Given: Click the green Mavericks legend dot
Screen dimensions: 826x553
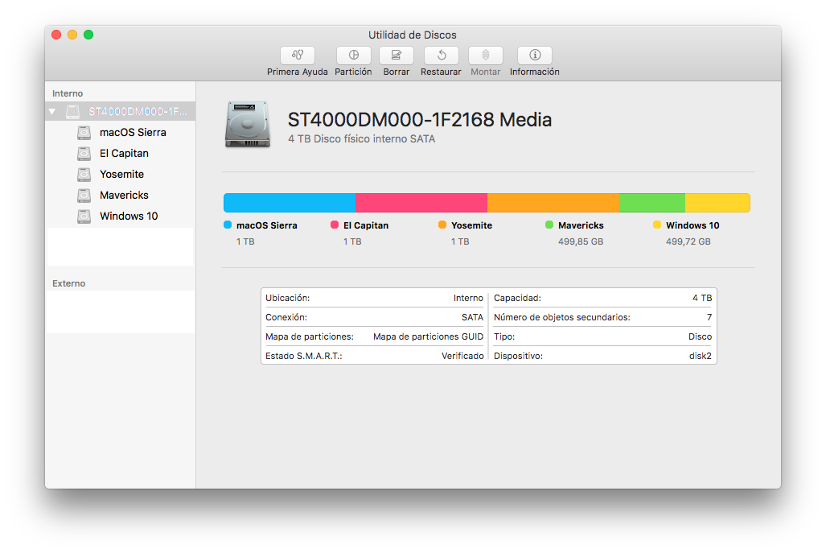Looking at the screenshot, I should coord(549,225).
